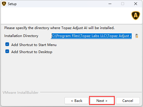Go to previous step with Back button
143x107 pixels.
click(76, 101)
